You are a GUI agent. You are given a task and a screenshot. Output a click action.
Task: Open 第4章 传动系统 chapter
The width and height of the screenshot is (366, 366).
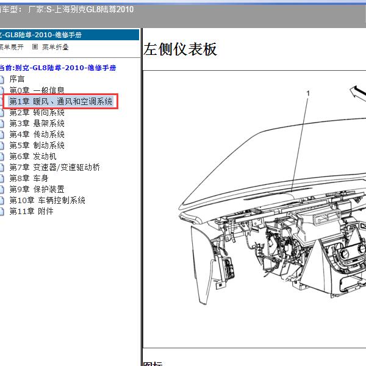(x=37, y=134)
